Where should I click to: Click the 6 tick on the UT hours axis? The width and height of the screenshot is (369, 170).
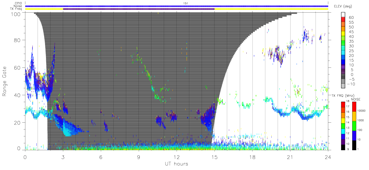click(101, 157)
